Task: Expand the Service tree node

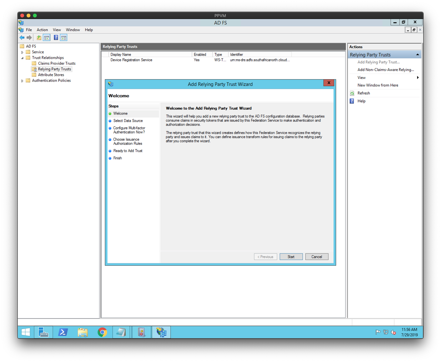Action: (22, 52)
